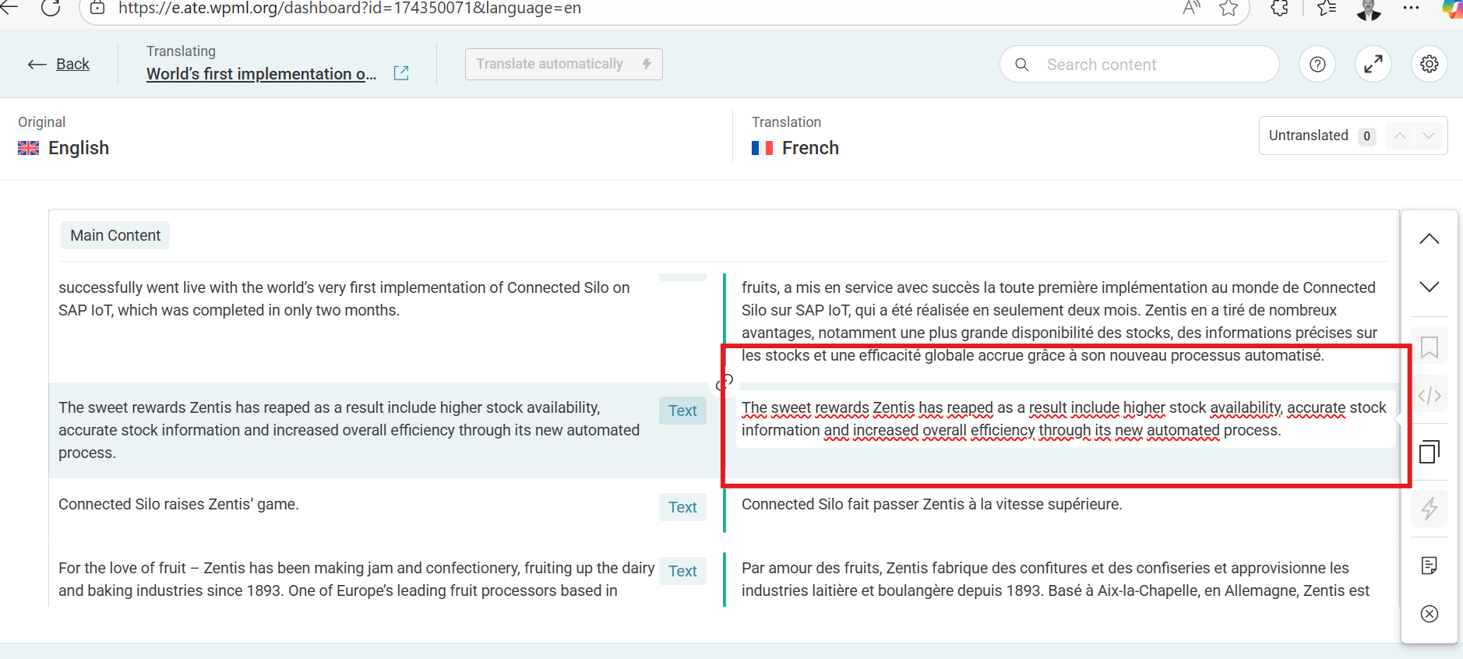Open the notes icon in side toolbar
The width and height of the screenshot is (1463, 659).
1430,566
